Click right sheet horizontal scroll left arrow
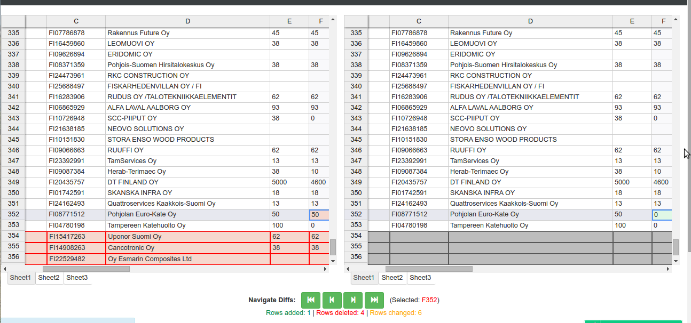The image size is (691, 323). click(x=348, y=269)
